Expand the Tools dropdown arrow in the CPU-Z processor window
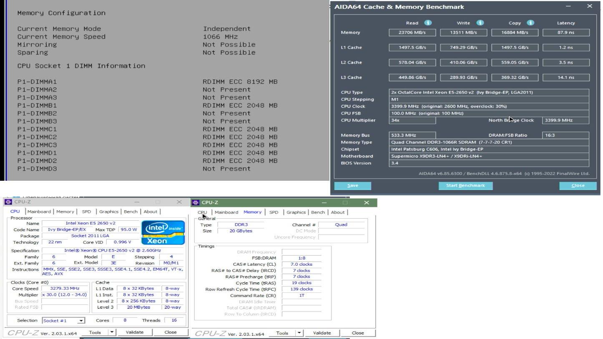 point(112,332)
